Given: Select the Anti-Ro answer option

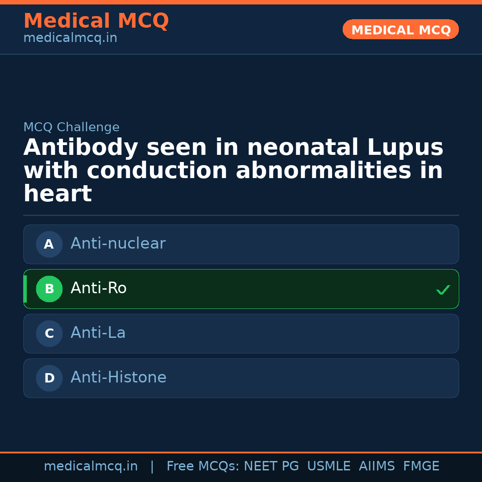Looking at the screenshot, I should pos(241,289).
